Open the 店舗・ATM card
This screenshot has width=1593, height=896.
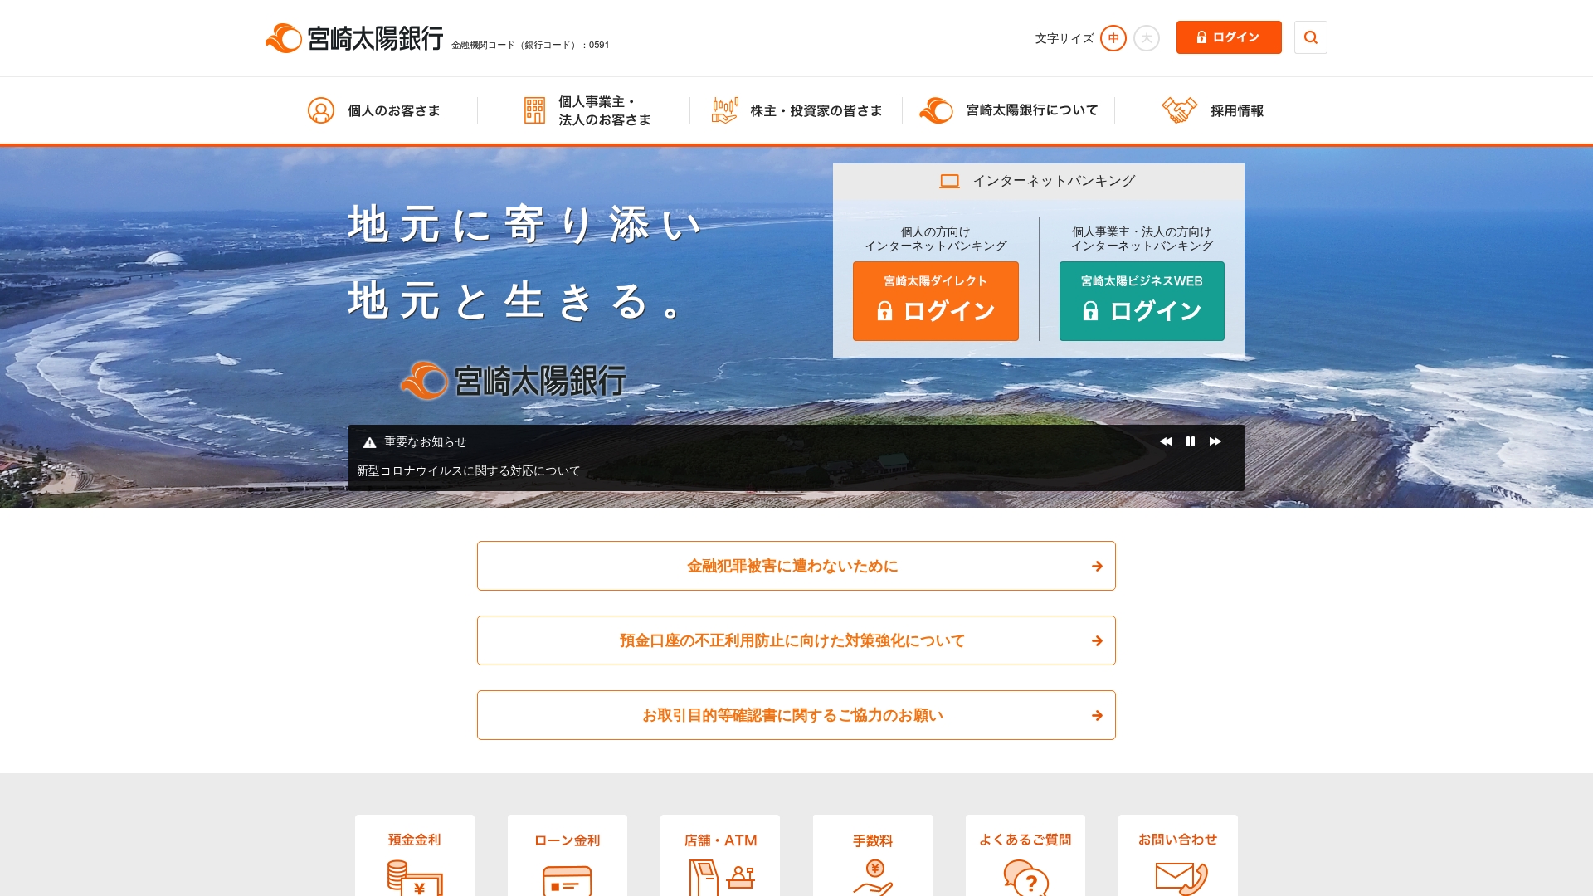720,855
